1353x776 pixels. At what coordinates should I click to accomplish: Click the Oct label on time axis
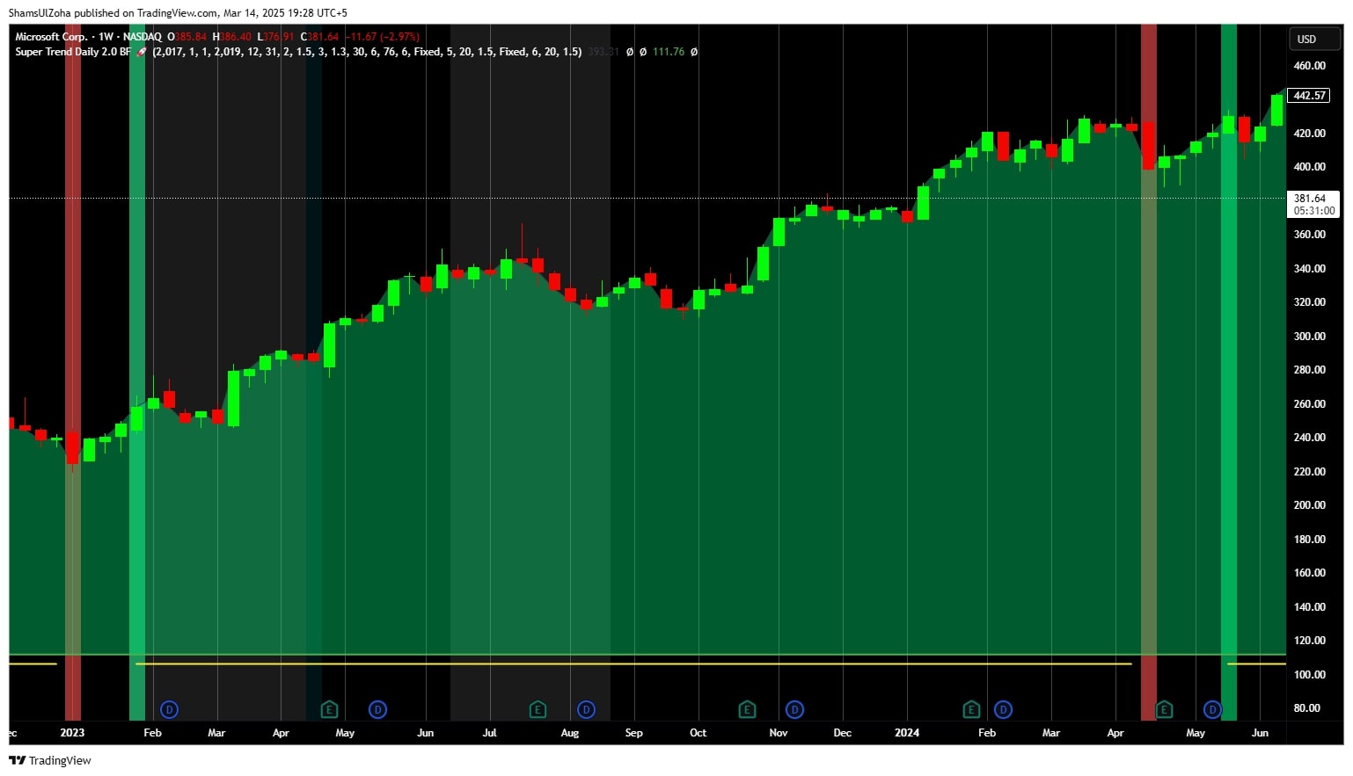click(x=698, y=733)
